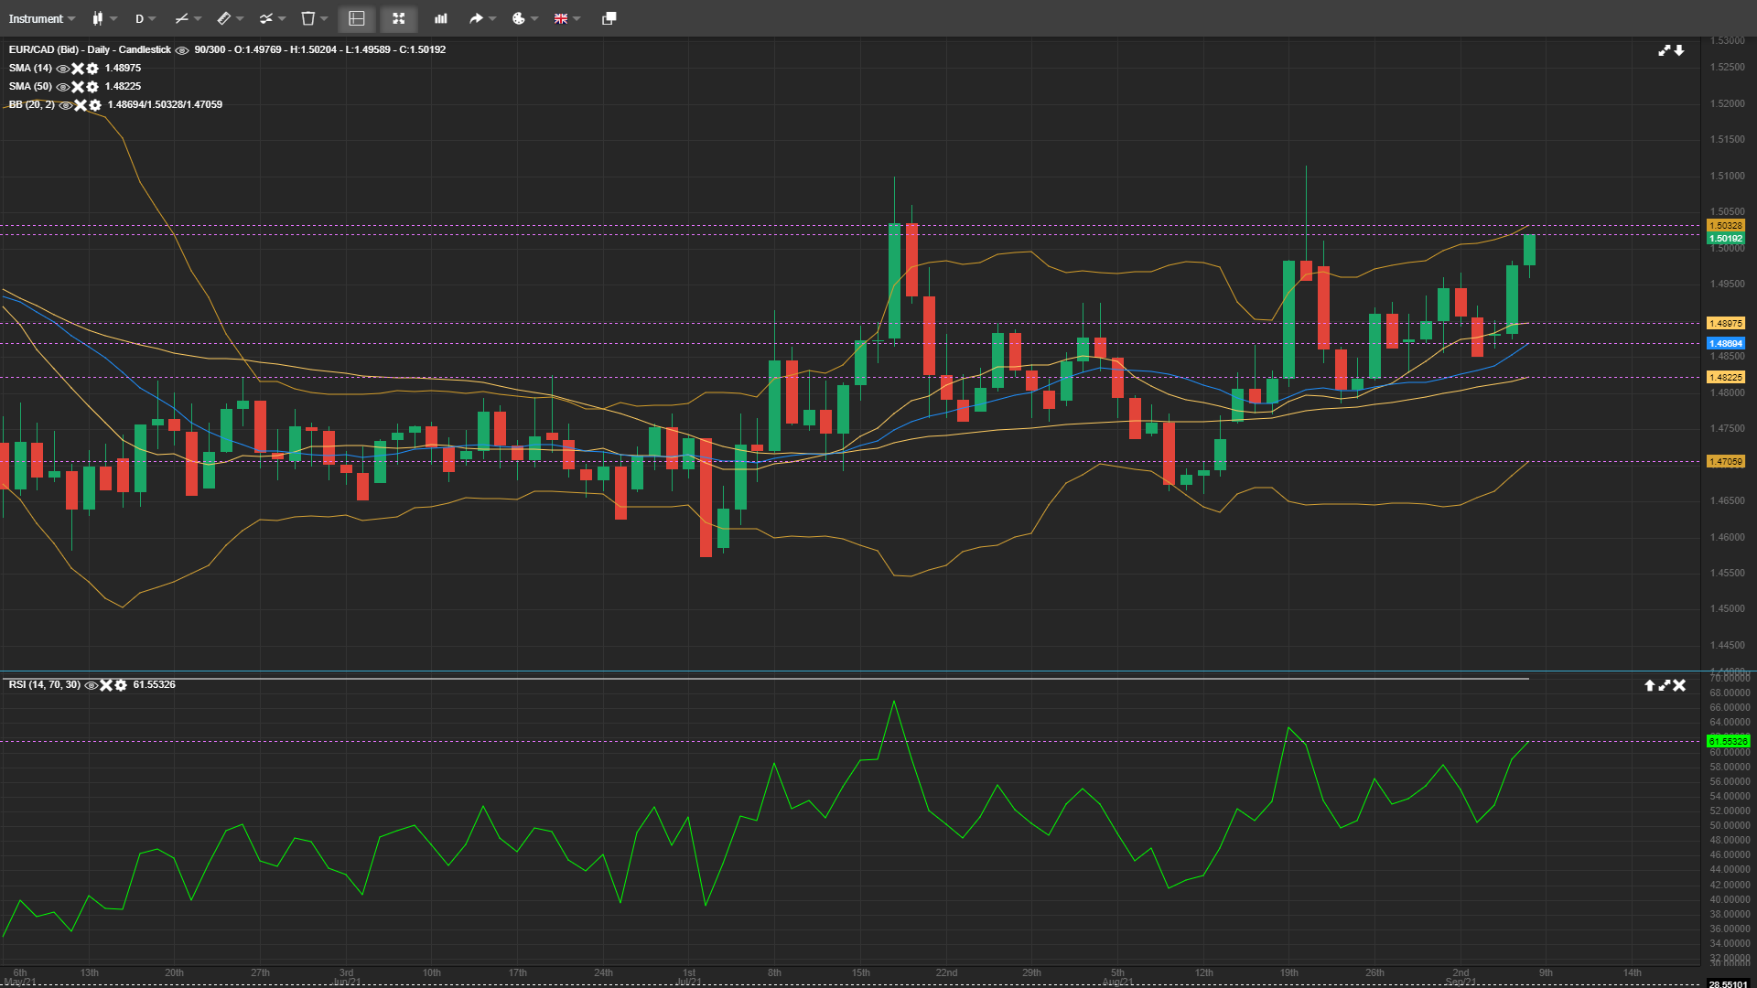Open the indicators tool icon

click(x=265, y=18)
